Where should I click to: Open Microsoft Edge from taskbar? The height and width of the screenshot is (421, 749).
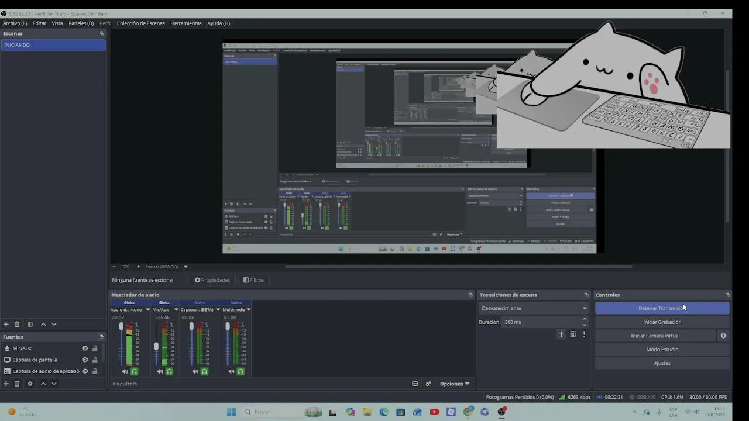pyautogui.click(x=384, y=412)
